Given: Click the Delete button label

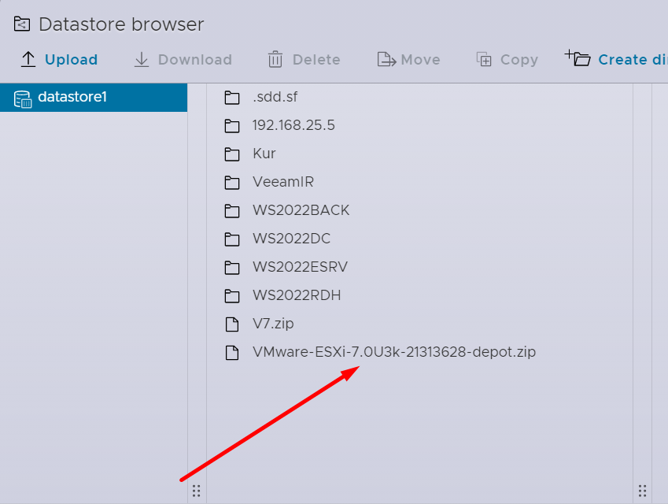Looking at the screenshot, I should pos(316,60).
